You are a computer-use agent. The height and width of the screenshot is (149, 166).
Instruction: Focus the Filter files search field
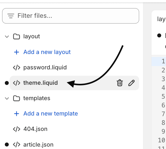[71, 16]
